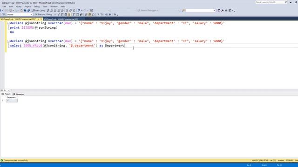
Task: Click the Query Options icon
Action: [x=66, y=14]
